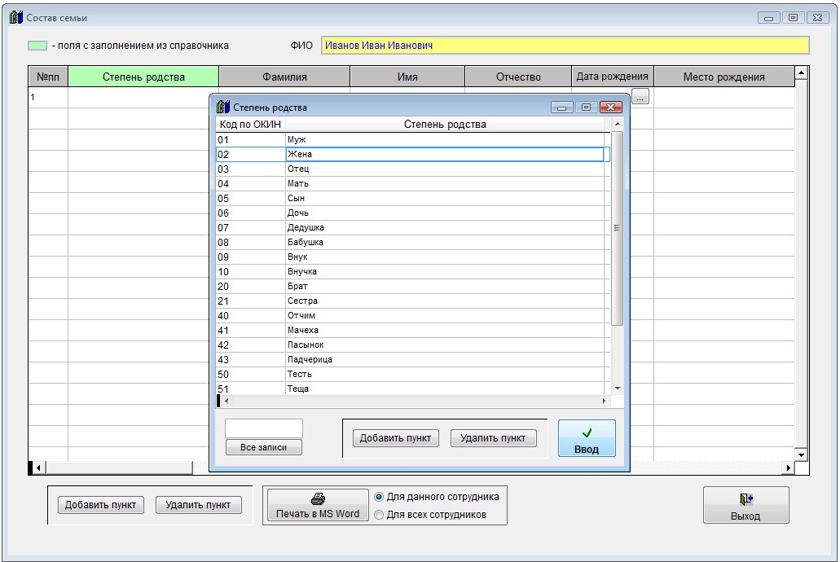
Task: Click Добавить пункт in the Состав семьи window
Action: point(101,505)
